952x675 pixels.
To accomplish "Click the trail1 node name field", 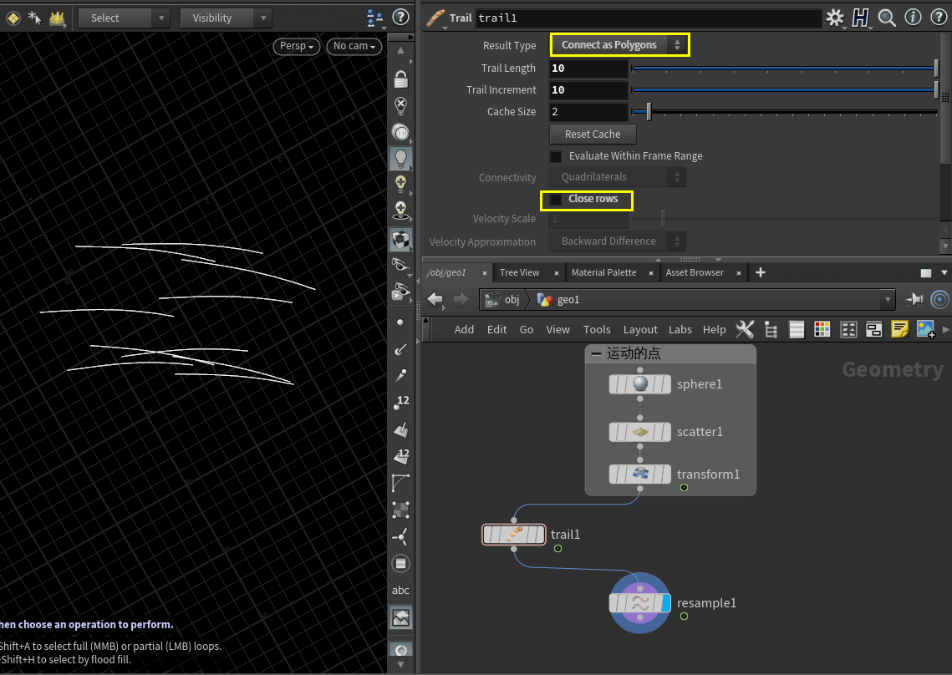I will coord(649,18).
